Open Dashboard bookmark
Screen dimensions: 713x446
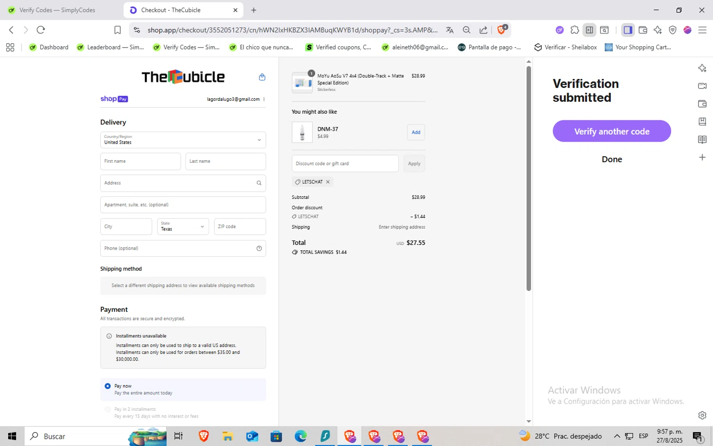click(x=49, y=47)
